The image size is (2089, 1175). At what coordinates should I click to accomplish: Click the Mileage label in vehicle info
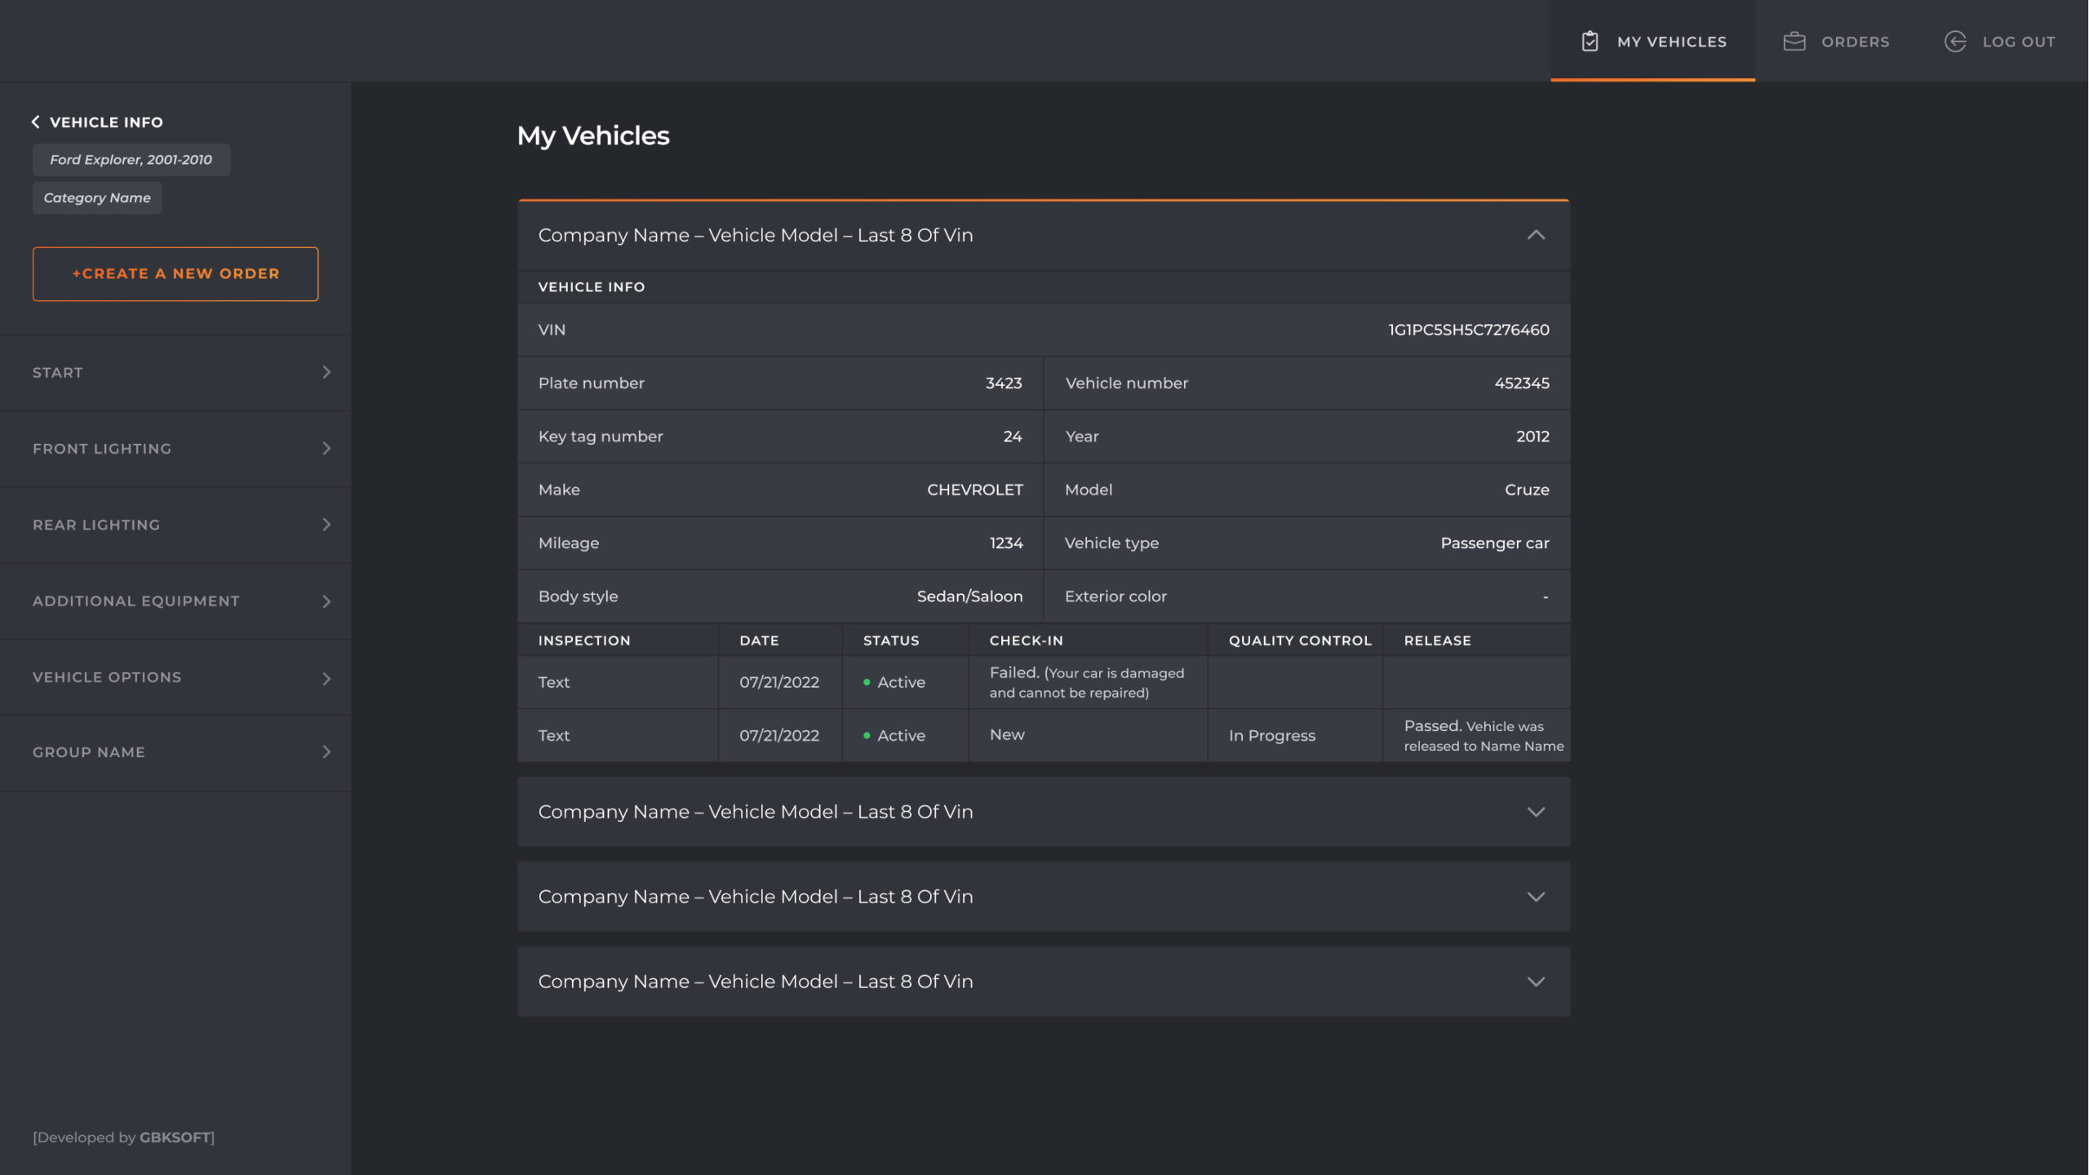click(x=569, y=543)
